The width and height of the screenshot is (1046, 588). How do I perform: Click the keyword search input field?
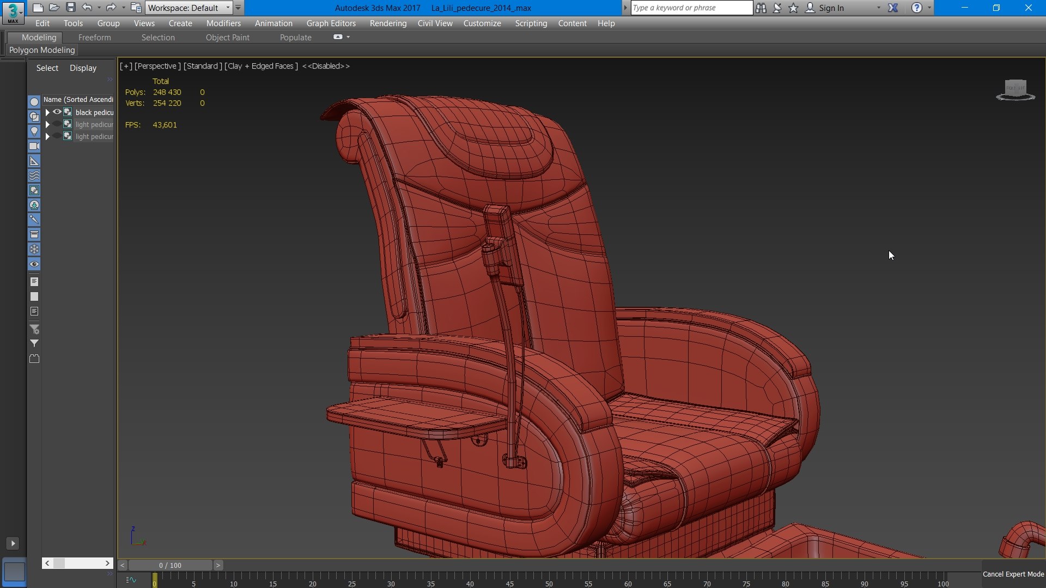coord(691,8)
